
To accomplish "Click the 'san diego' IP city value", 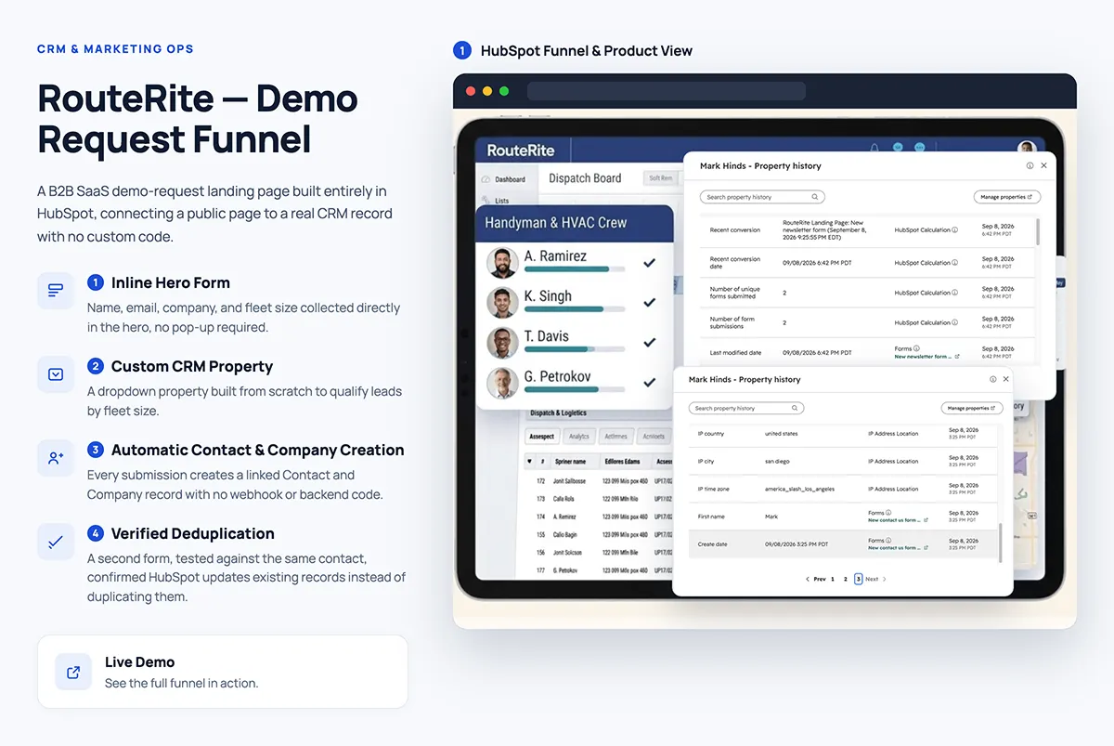I will [x=778, y=462].
